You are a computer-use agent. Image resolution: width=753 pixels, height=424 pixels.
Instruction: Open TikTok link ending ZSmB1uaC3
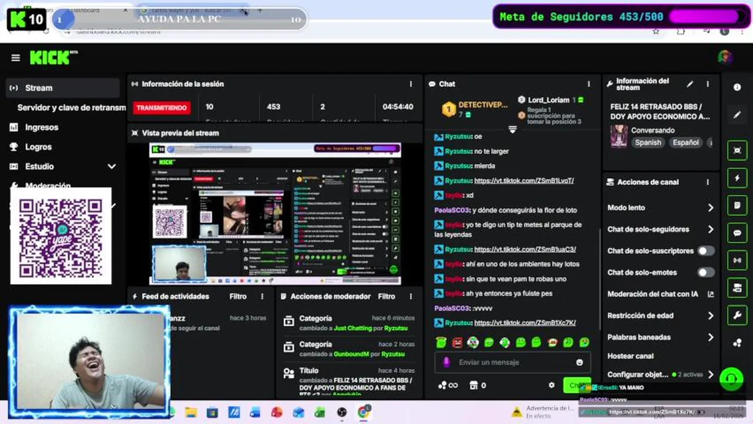point(525,250)
